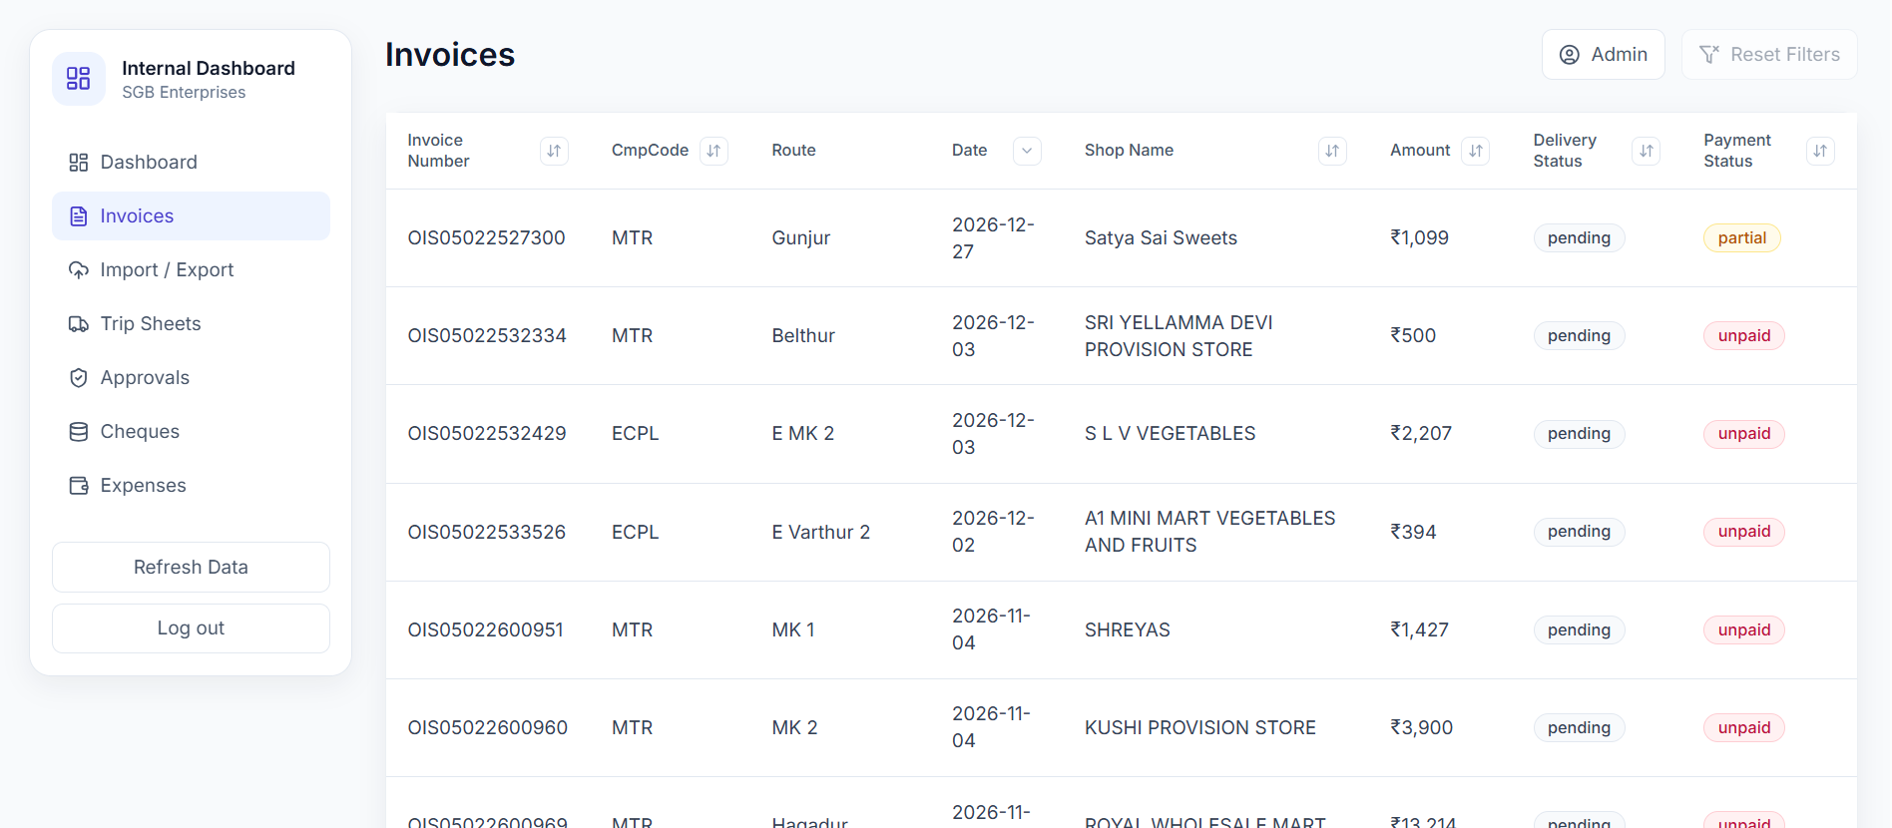Click the Route column header
This screenshot has width=1892, height=828.
coord(793,150)
